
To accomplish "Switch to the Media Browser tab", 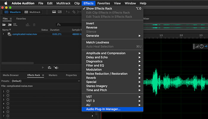I will (11, 75).
